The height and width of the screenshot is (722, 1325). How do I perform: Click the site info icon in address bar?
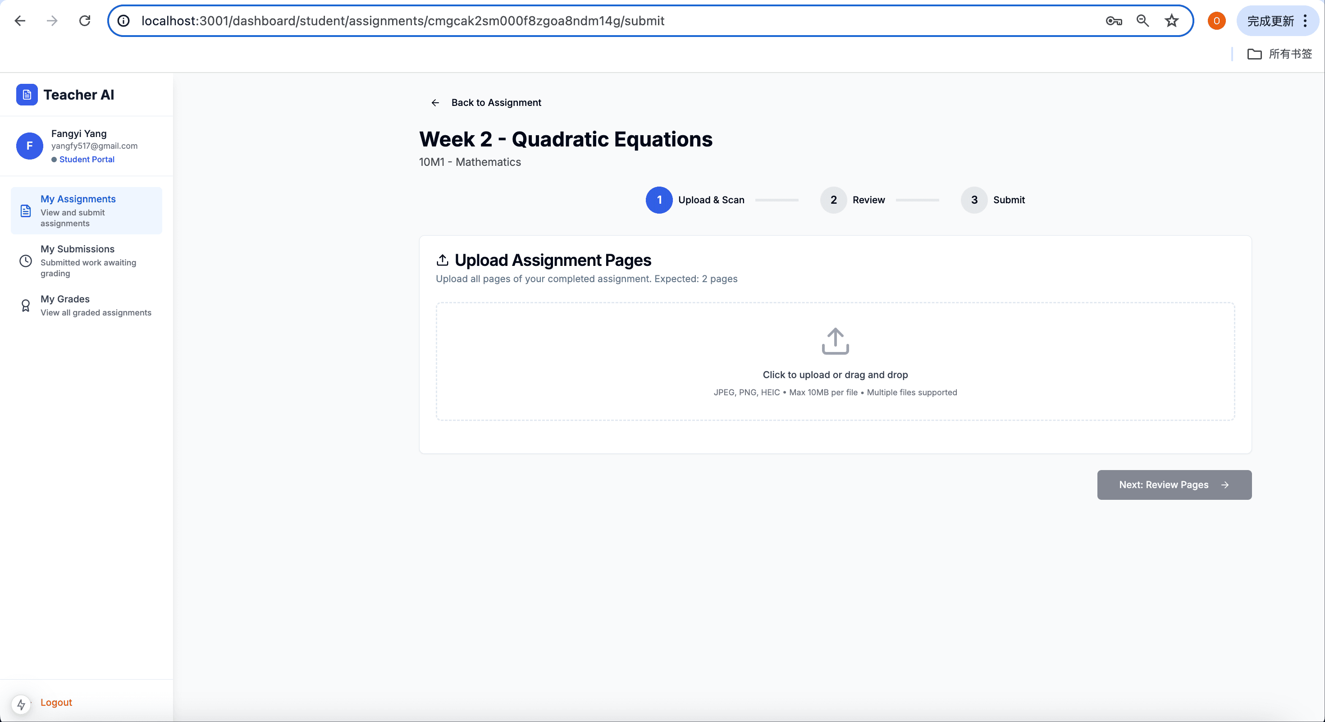pos(123,21)
